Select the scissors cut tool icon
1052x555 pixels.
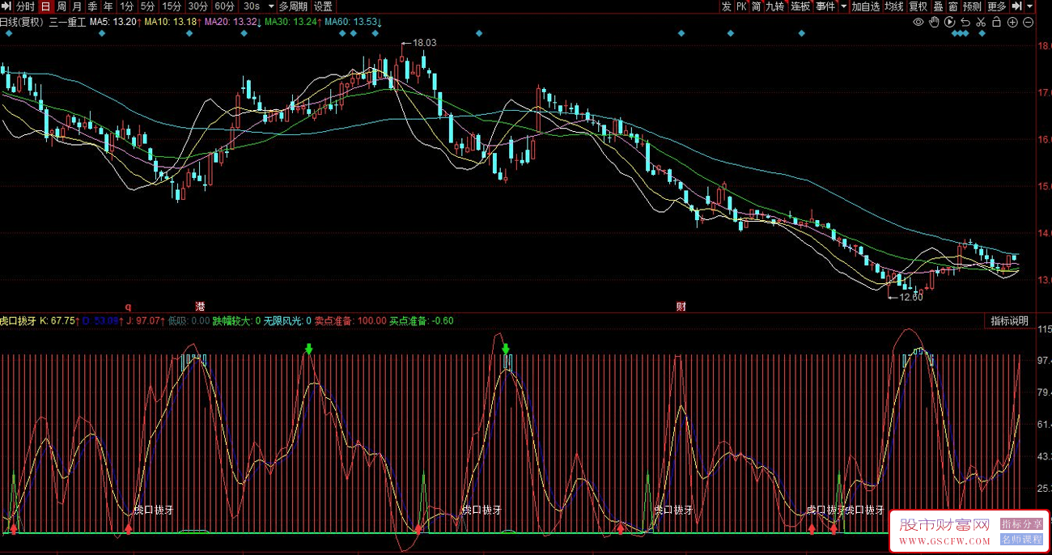coord(981,22)
